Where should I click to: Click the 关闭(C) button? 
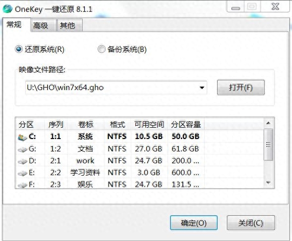tap(251, 223)
